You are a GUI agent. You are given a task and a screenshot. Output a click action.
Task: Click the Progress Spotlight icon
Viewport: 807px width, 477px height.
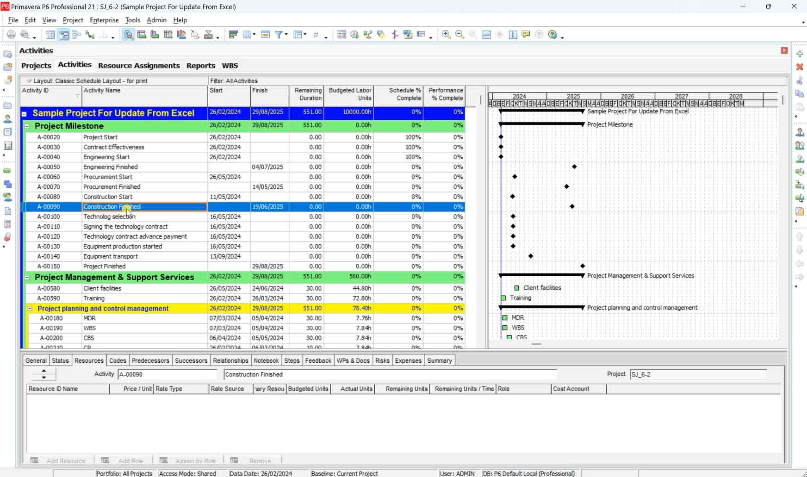tap(381, 35)
